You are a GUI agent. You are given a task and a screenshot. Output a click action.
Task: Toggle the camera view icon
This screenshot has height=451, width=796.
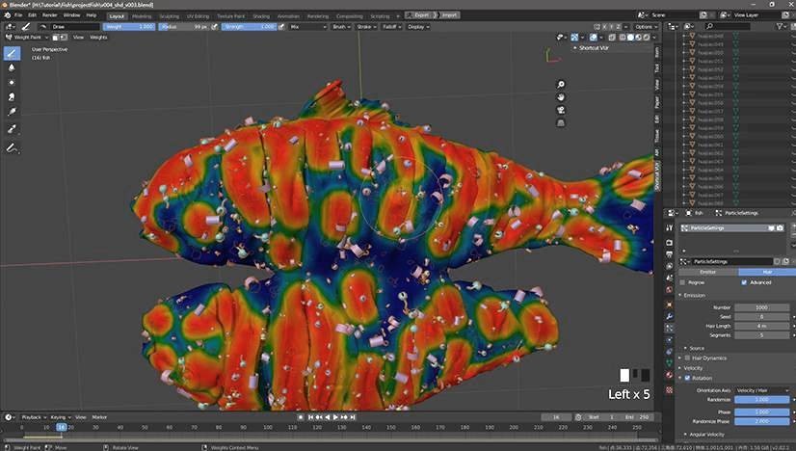pyautogui.click(x=561, y=110)
